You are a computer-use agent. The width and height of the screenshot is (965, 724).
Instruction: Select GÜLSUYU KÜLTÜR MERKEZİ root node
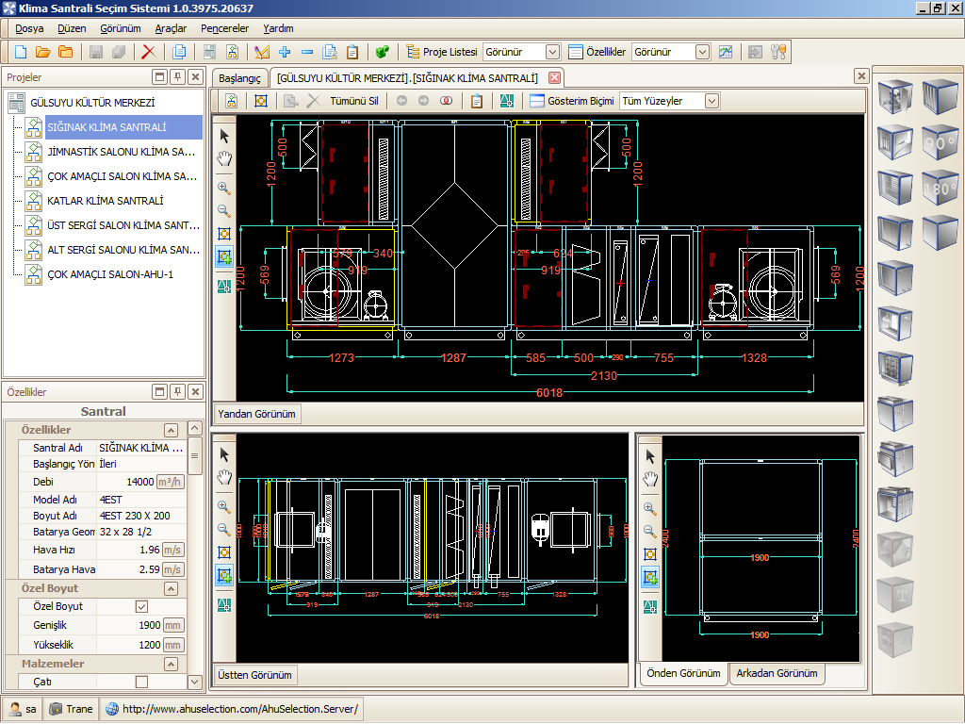[x=92, y=103]
